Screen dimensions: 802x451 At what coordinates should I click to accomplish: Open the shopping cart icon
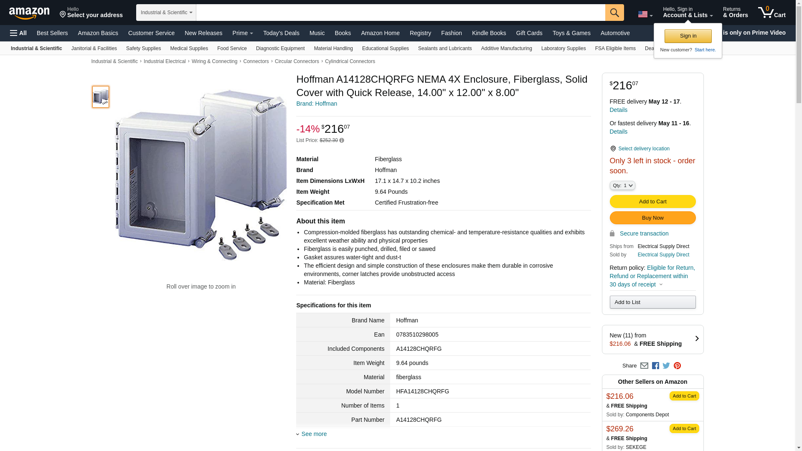tap(771, 12)
